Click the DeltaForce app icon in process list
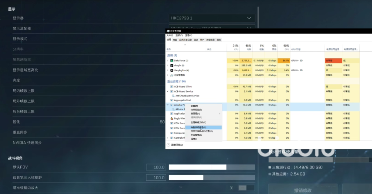The image size is (372, 194). click(172, 61)
